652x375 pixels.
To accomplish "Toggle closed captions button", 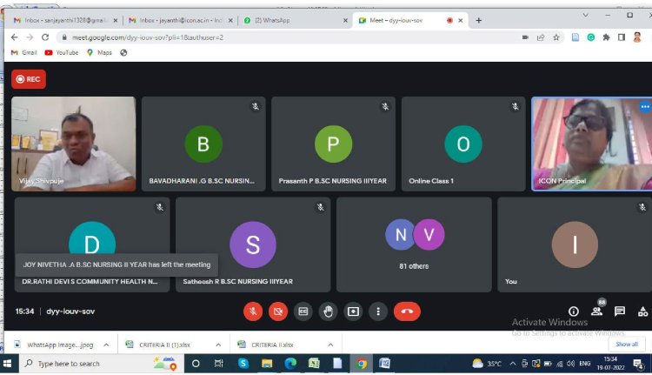I will (x=303, y=311).
